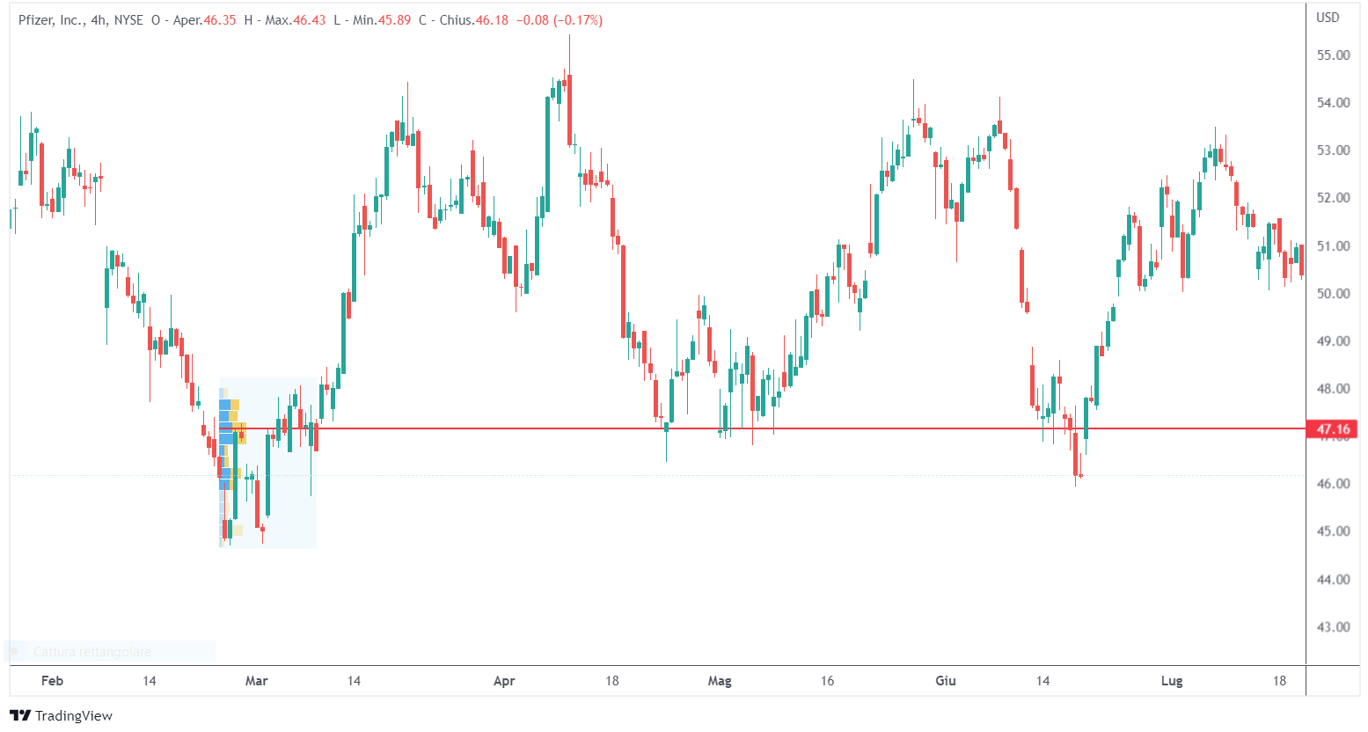Open the USD currency selector

1328,18
